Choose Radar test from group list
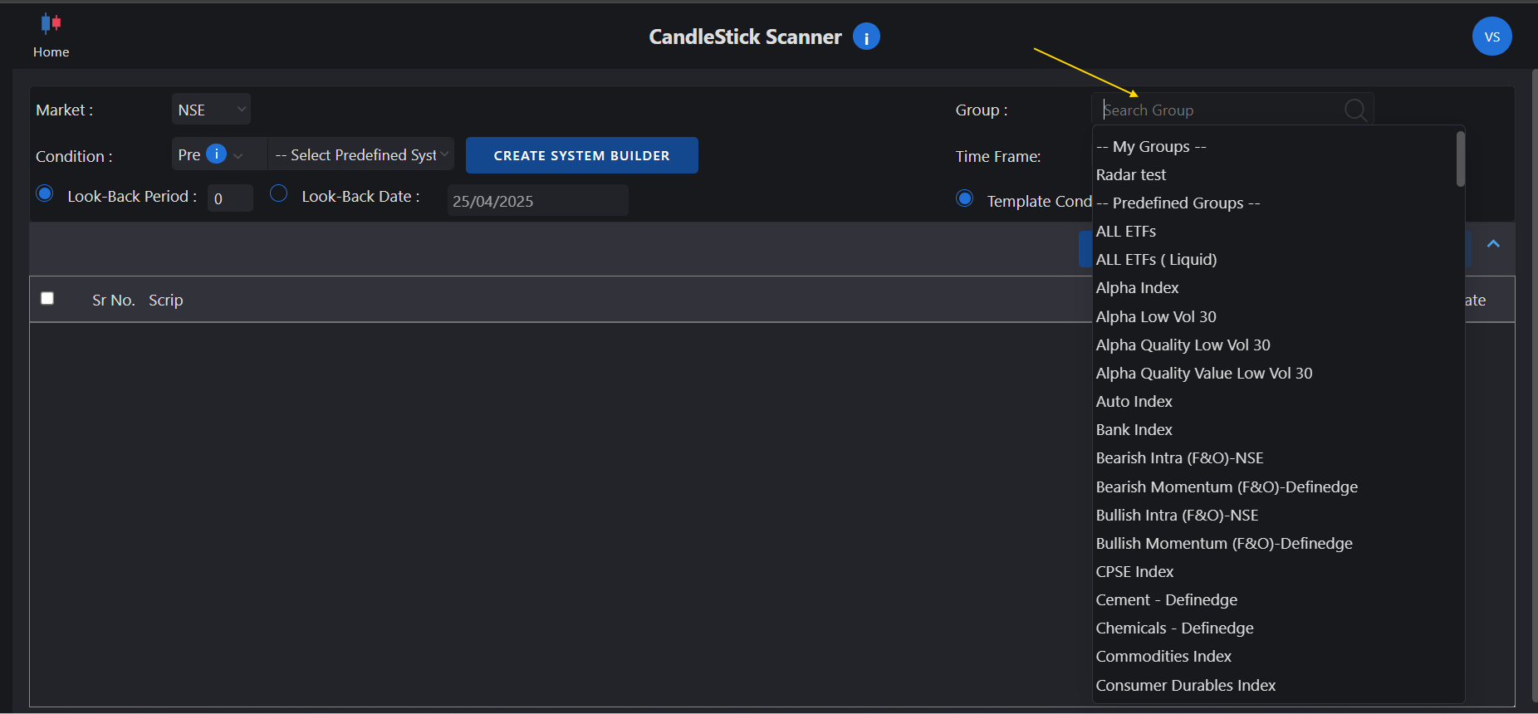The width and height of the screenshot is (1538, 714). (x=1131, y=175)
